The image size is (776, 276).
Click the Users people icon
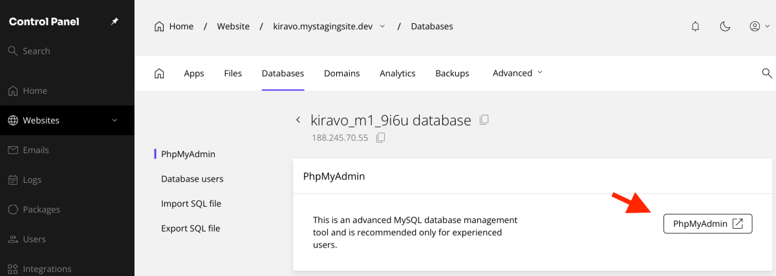(x=12, y=239)
